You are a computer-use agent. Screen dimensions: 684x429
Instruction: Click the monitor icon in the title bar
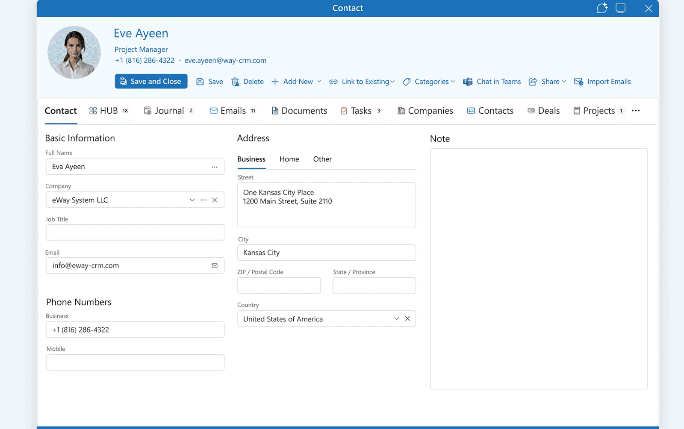620,8
